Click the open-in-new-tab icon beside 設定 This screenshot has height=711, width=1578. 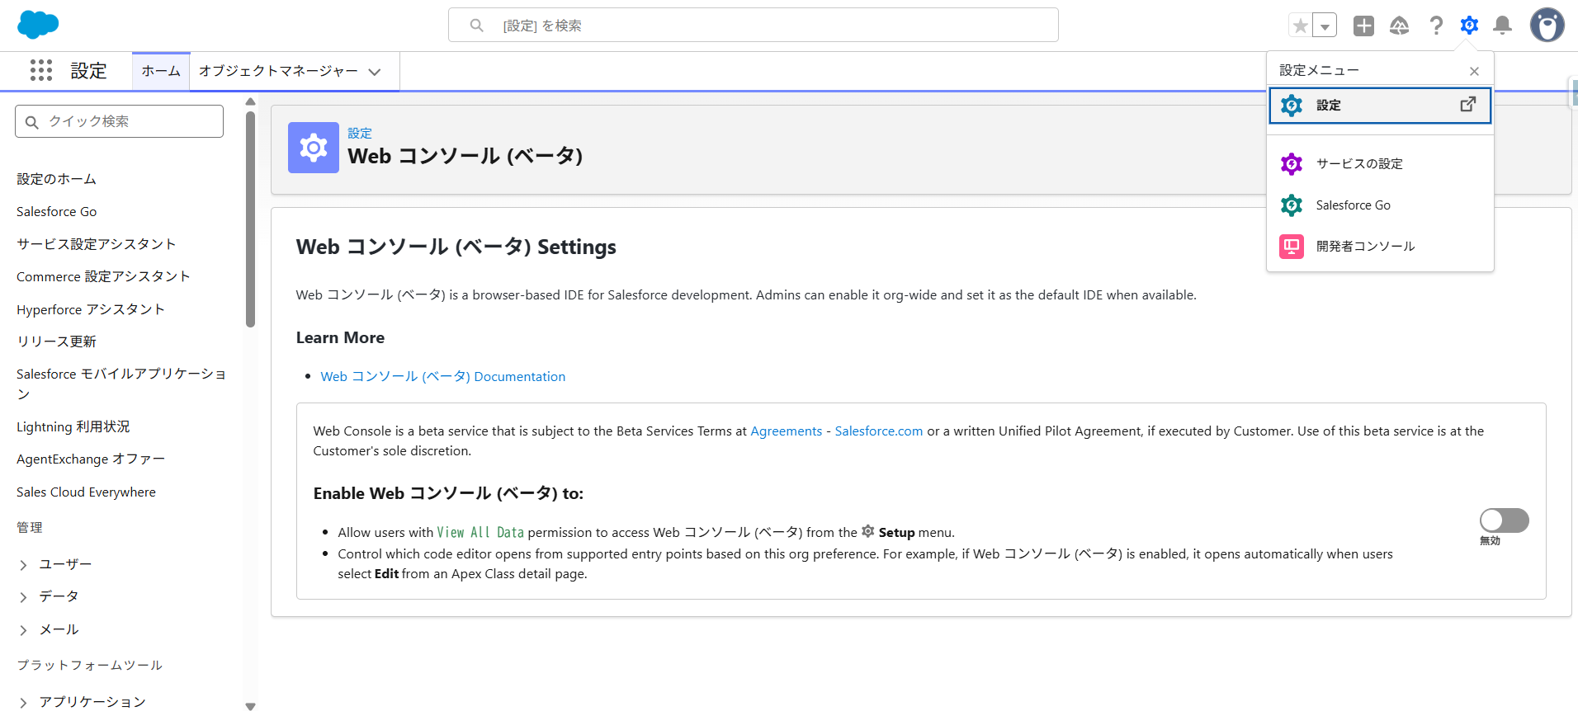tap(1468, 104)
